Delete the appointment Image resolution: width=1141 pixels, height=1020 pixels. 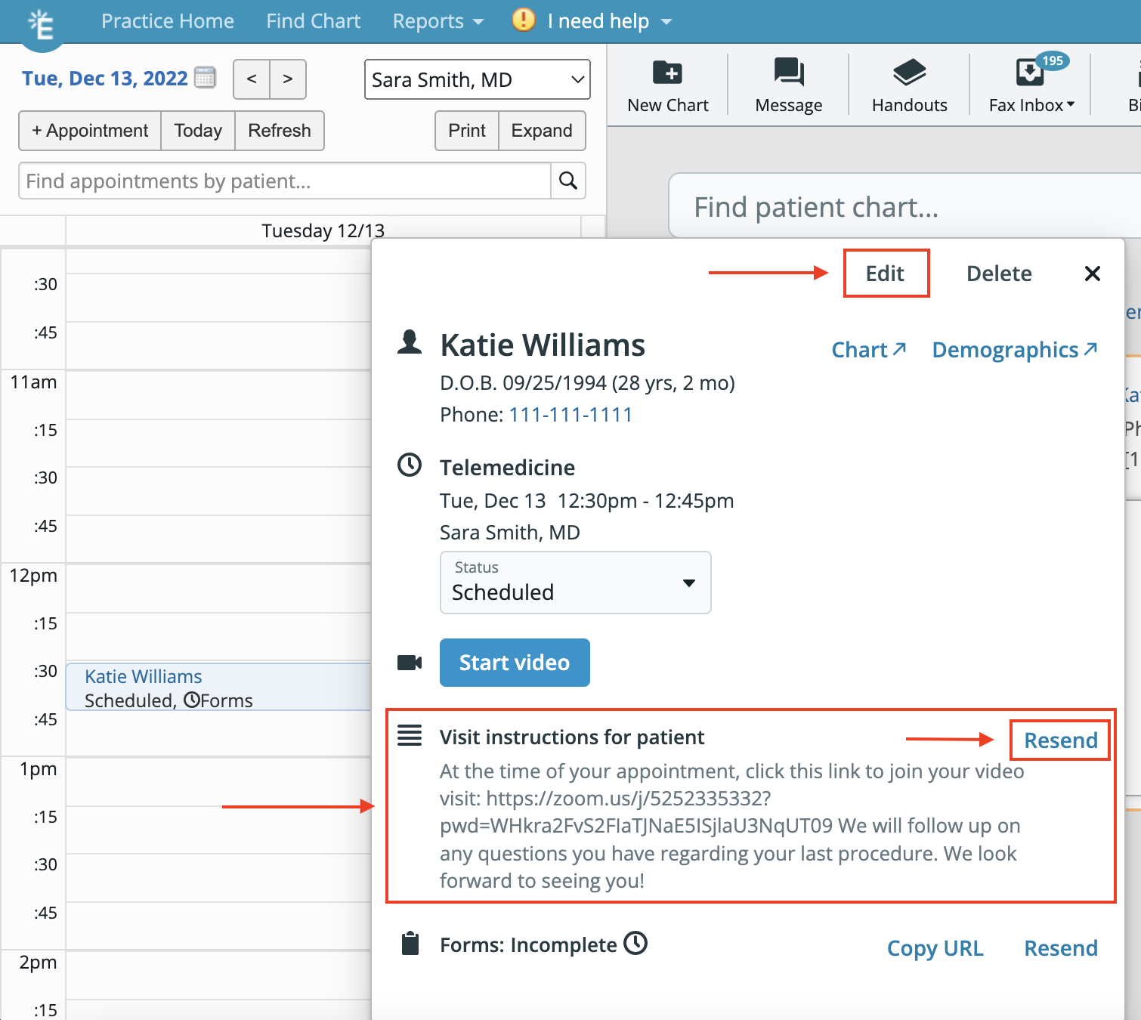(999, 274)
